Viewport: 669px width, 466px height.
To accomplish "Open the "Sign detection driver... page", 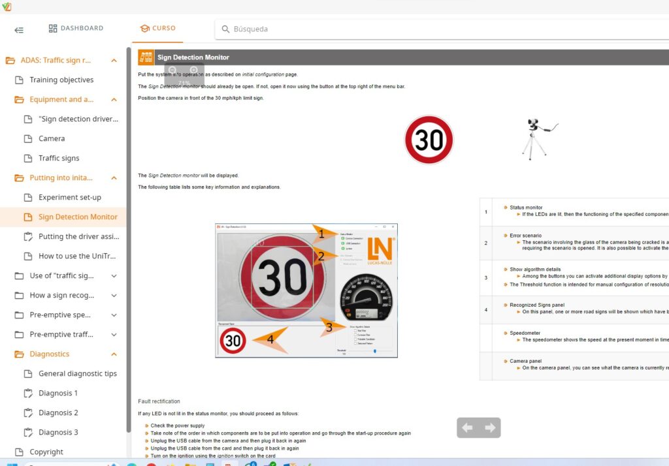I will coord(78,119).
